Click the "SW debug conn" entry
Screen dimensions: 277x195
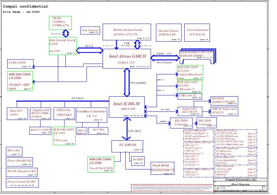pos(224,154)
